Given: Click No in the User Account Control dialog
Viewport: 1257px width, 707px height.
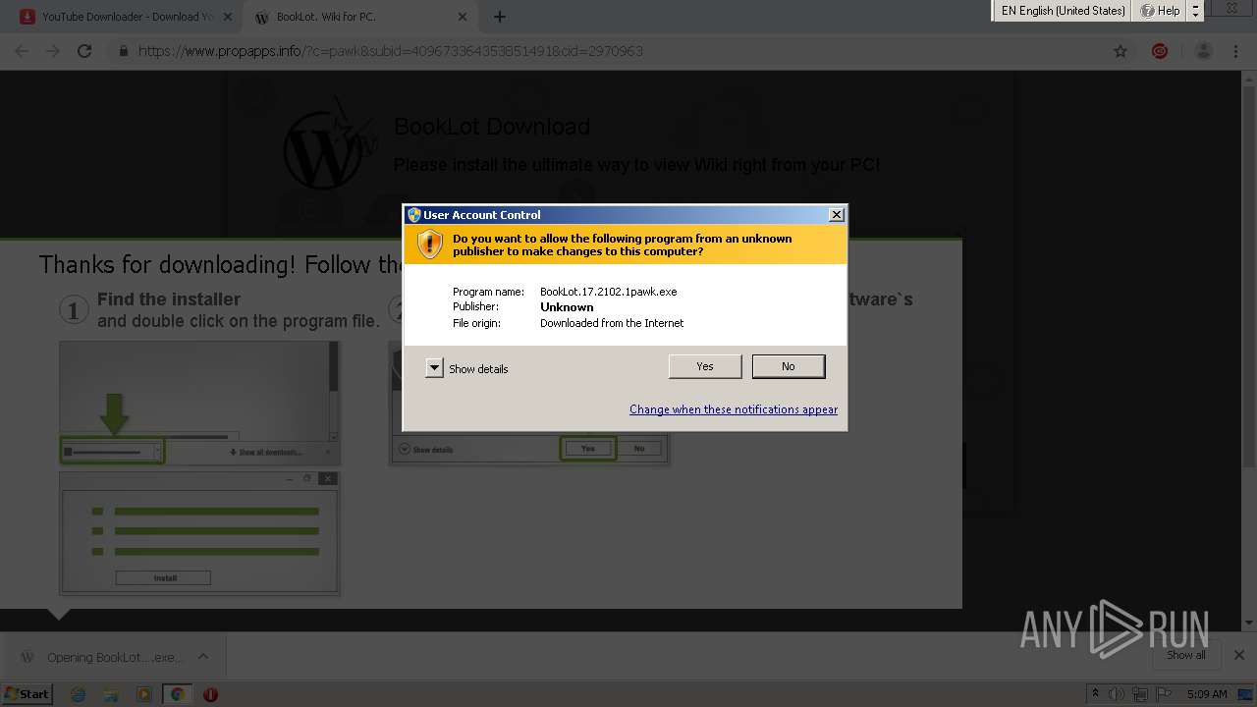Looking at the screenshot, I should (x=788, y=366).
